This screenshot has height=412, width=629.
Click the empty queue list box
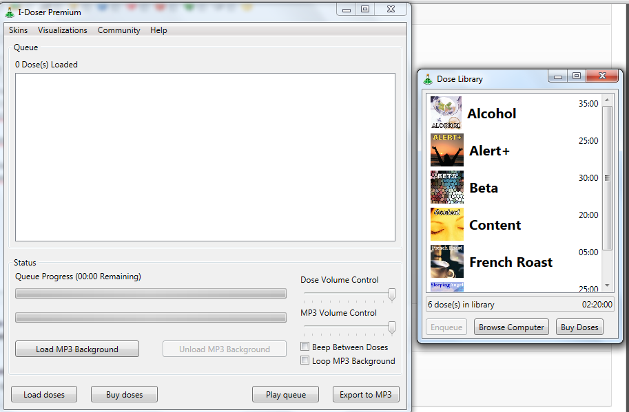(205, 157)
